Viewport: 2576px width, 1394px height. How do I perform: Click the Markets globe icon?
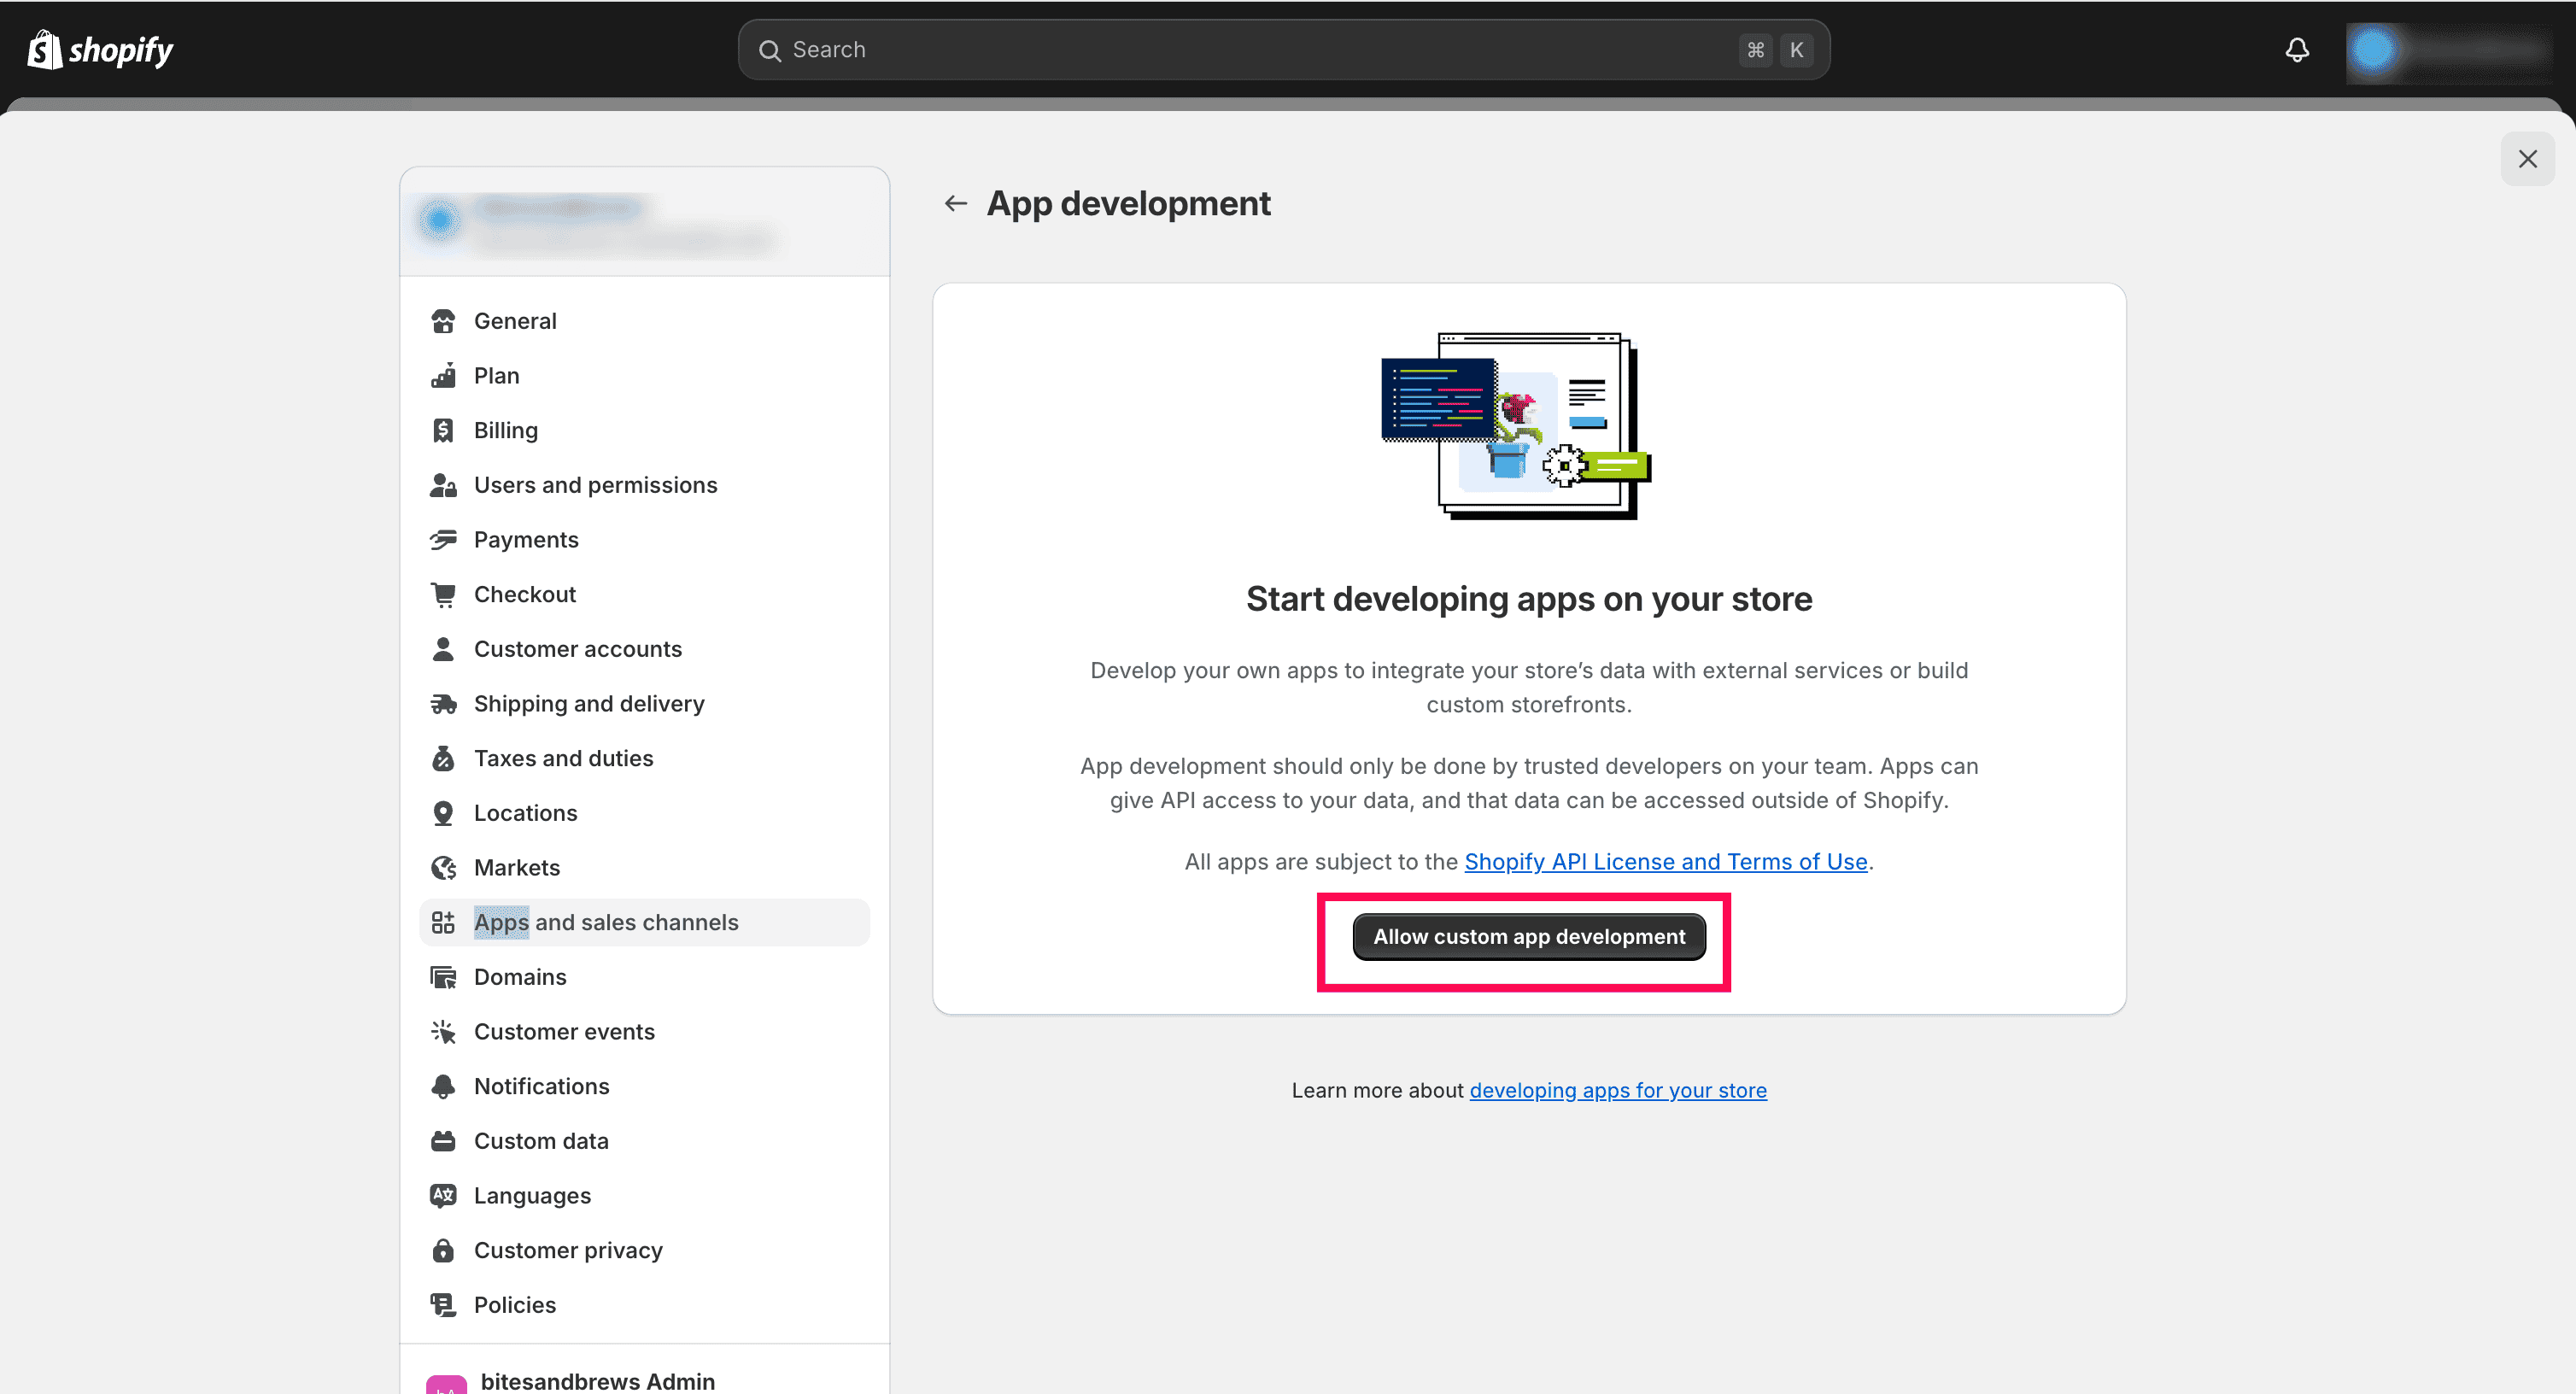pyautogui.click(x=443, y=868)
